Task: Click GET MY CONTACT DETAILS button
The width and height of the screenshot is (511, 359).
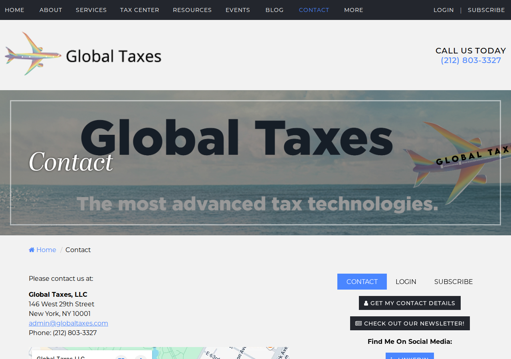Action: point(410,303)
